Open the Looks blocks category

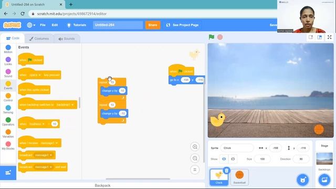[8, 61]
